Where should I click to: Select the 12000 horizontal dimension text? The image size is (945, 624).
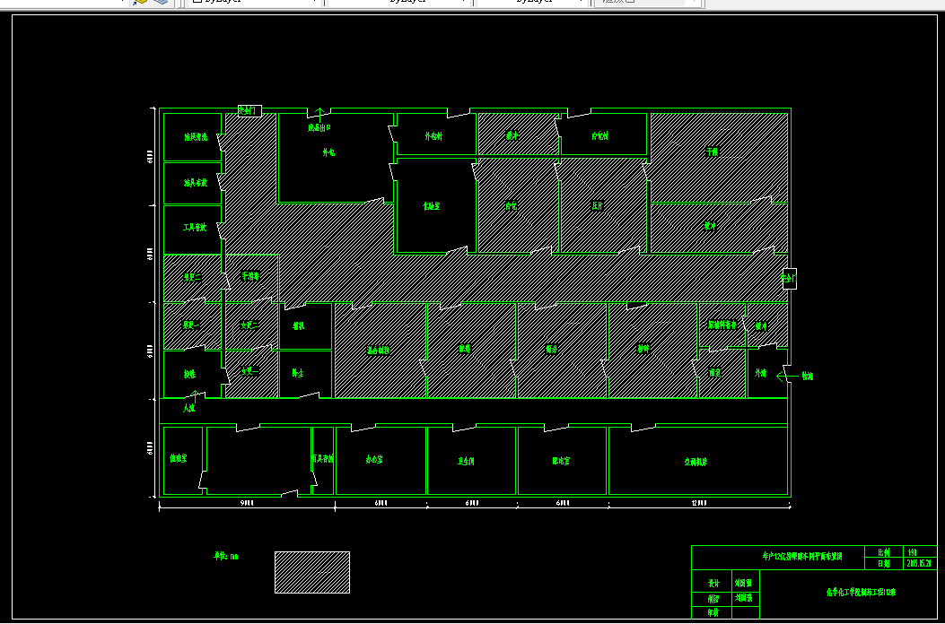pos(698,503)
